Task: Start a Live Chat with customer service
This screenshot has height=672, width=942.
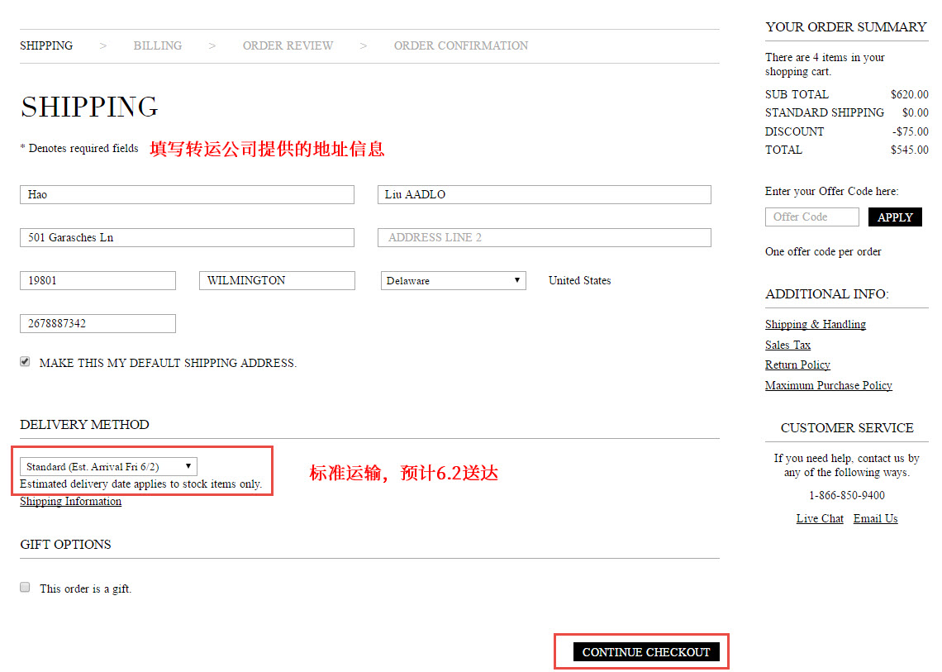Action: click(820, 519)
